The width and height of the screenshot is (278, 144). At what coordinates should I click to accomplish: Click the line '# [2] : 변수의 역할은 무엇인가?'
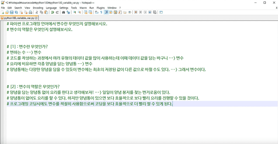coord(33,87)
